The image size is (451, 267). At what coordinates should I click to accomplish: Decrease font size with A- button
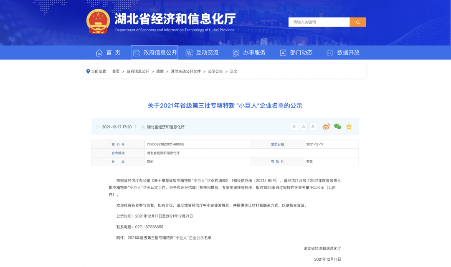[x=304, y=127]
